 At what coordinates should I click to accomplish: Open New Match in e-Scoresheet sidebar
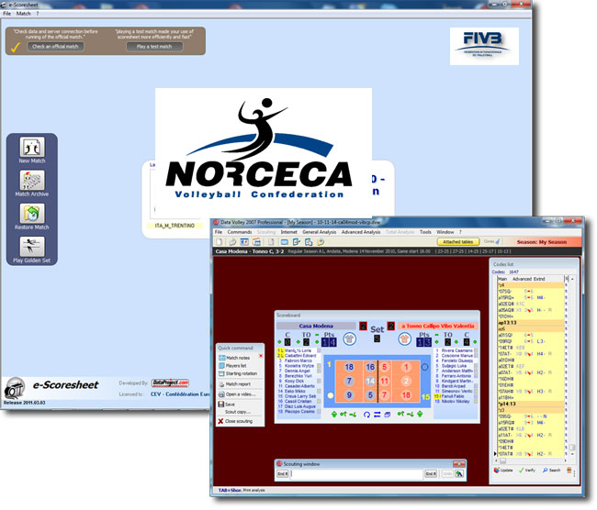32,148
